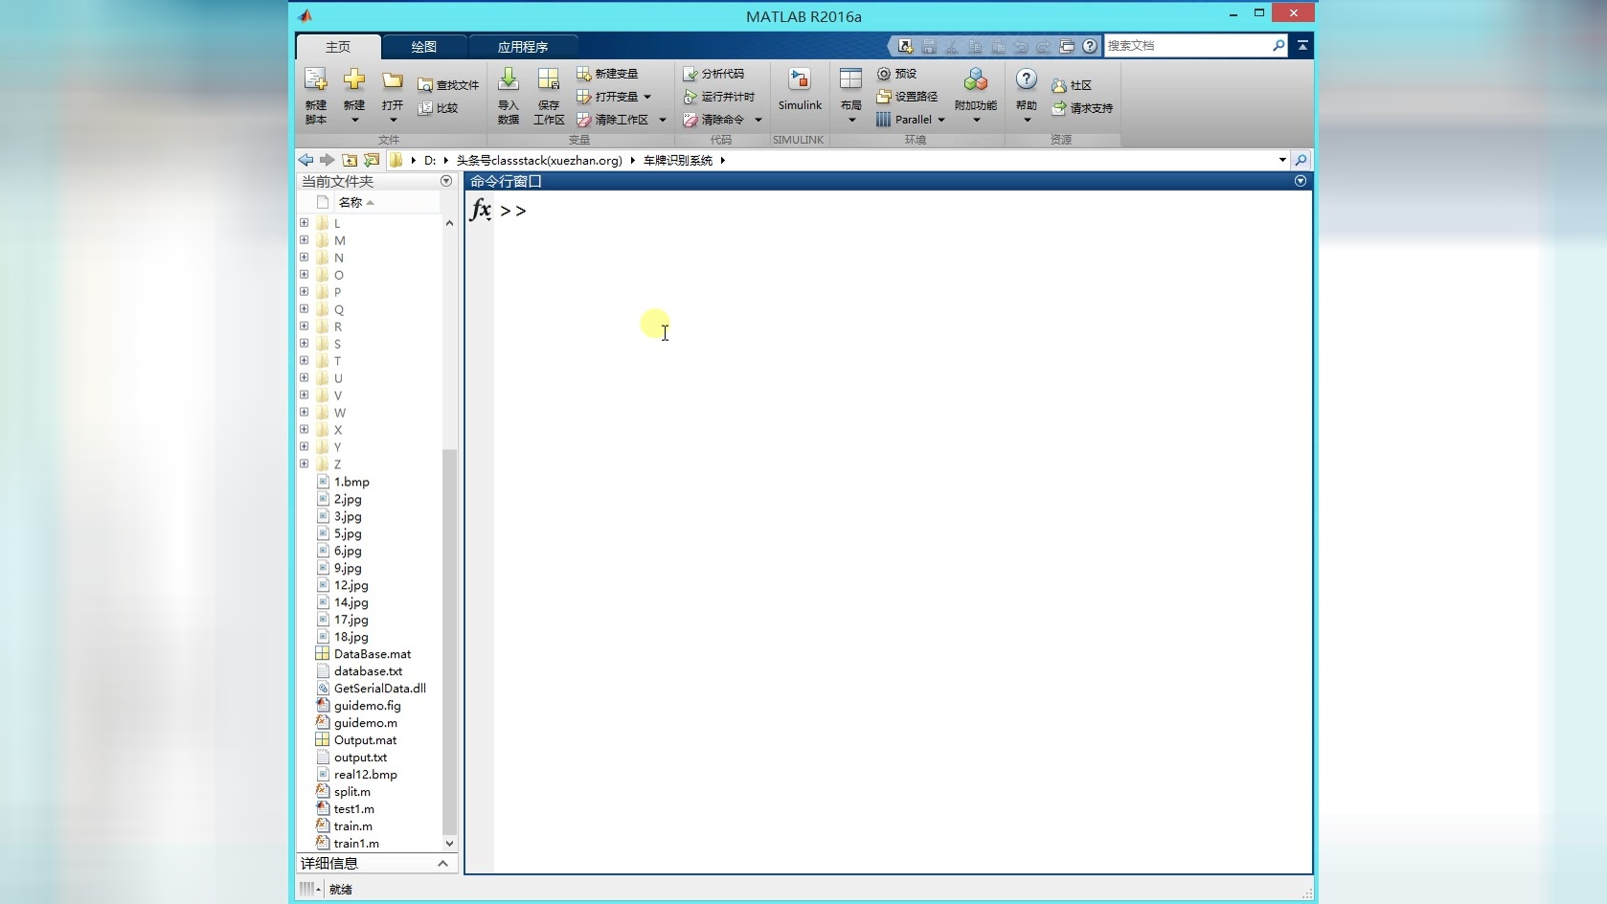Screen dimensions: 1607x904
Task: Select DataBase.mat in file list
Action: (x=373, y=654)
